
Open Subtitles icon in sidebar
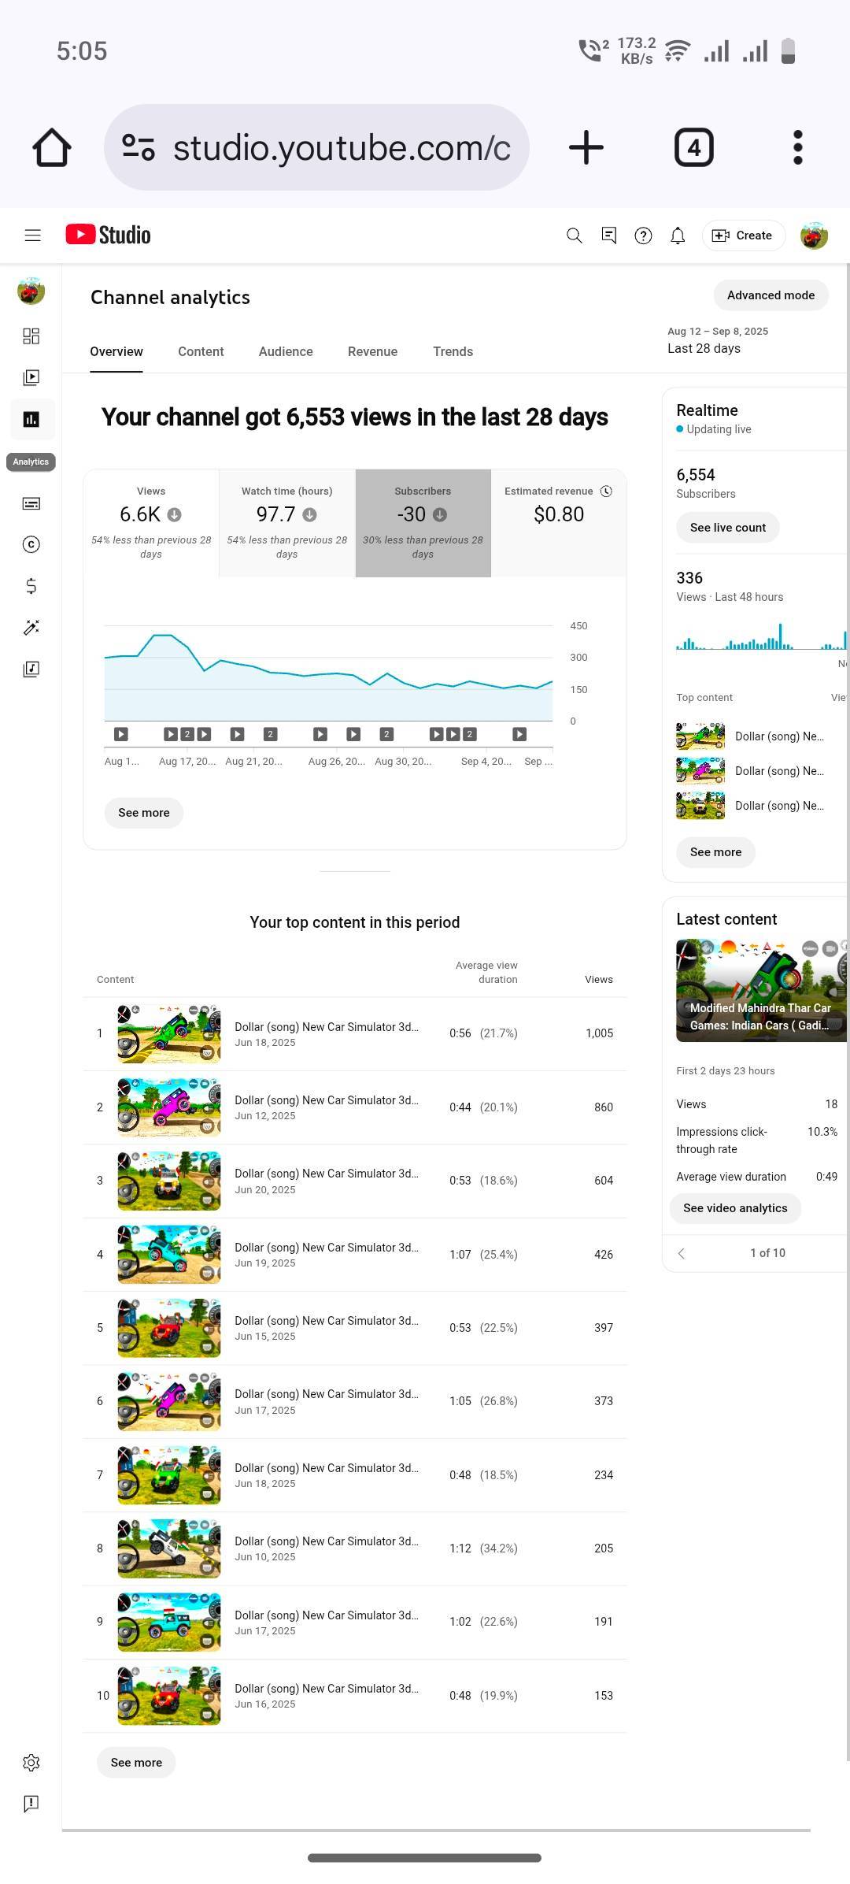[x=31, y=503]
